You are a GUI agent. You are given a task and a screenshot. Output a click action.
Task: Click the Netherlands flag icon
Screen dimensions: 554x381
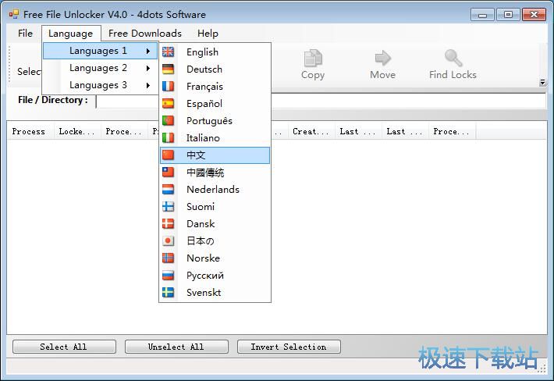coord(169,190)
